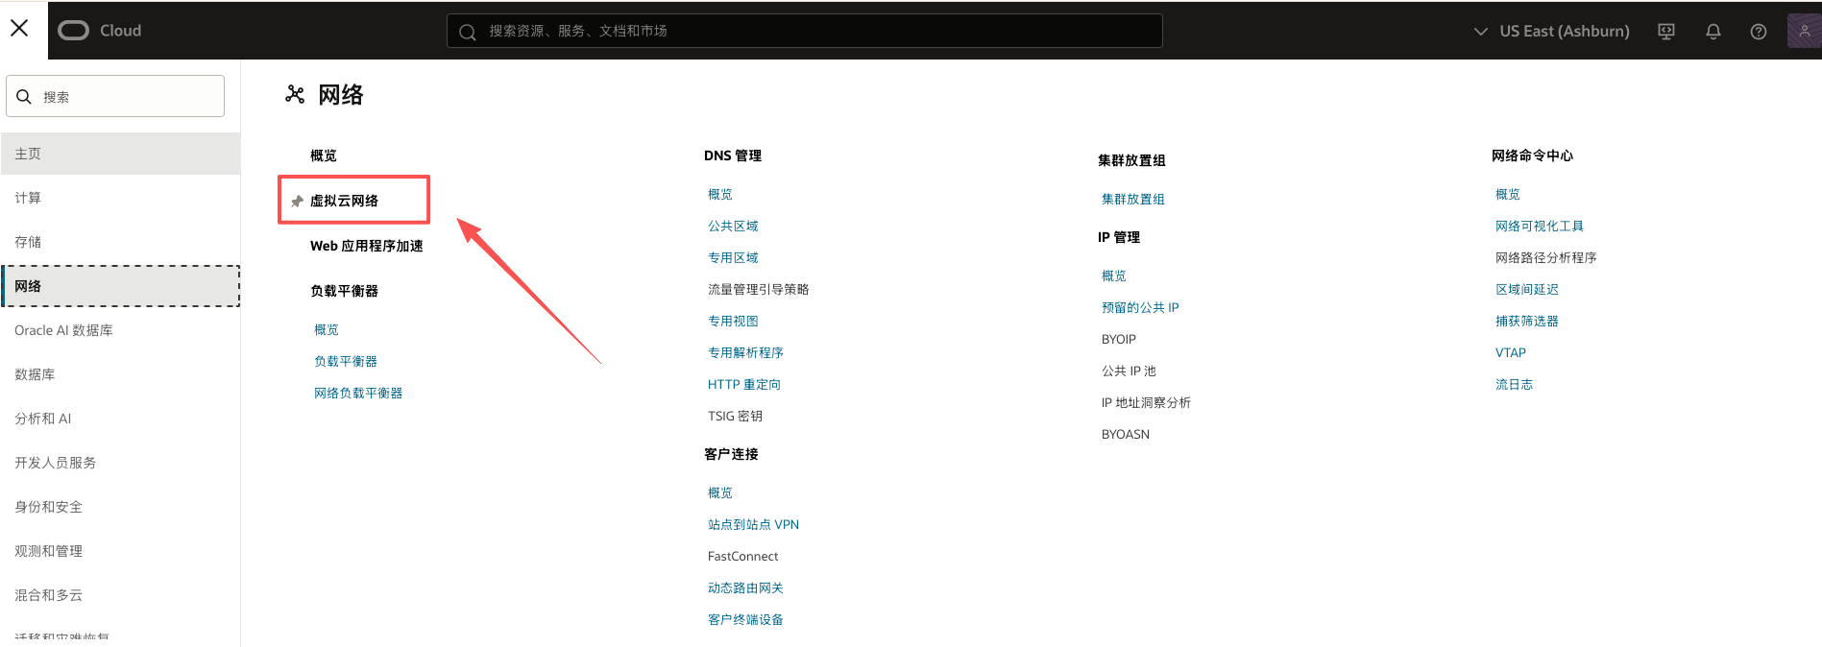Expand the US East (Ashburn) region dropdown

[1551, 32]
